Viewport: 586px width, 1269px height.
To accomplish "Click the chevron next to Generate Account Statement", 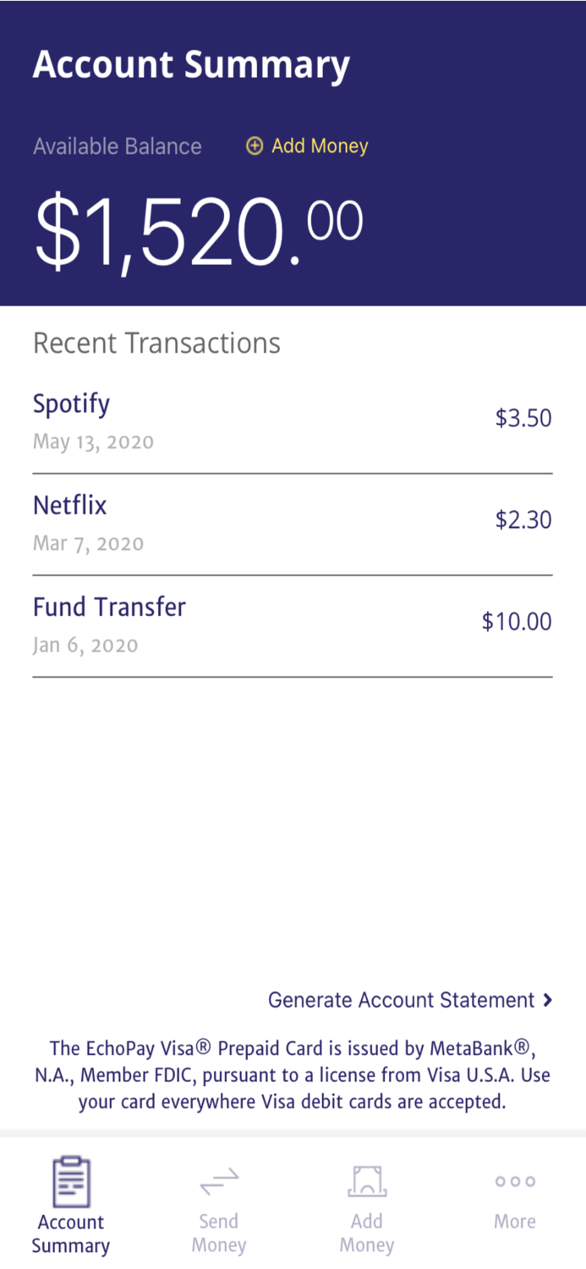I will [548, 1000].
